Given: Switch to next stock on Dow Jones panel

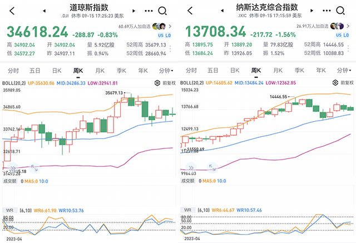Looking at the screenshot, I should point(133,11).
